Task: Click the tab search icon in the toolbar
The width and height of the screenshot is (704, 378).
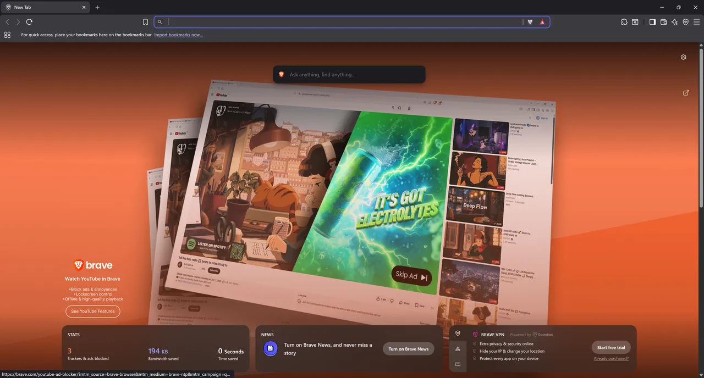Action: pyautogui.click(x=635, y=22)
